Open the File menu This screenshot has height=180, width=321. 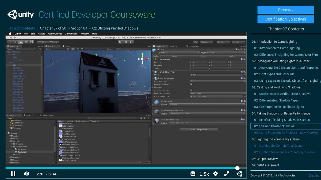click(x=26, y=34)
